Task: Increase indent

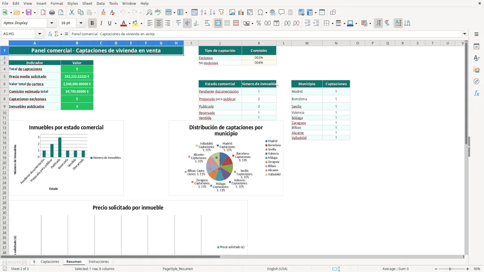Action: pyautogui.click(x=307, y=23)
